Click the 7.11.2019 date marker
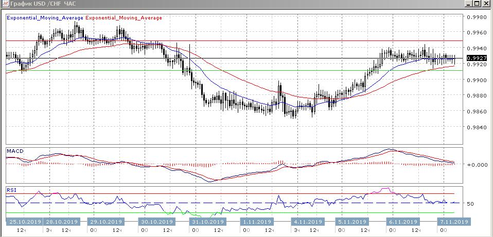Image resolution: width=493 pixels, height=237 pixels. [x=452, y=222]
